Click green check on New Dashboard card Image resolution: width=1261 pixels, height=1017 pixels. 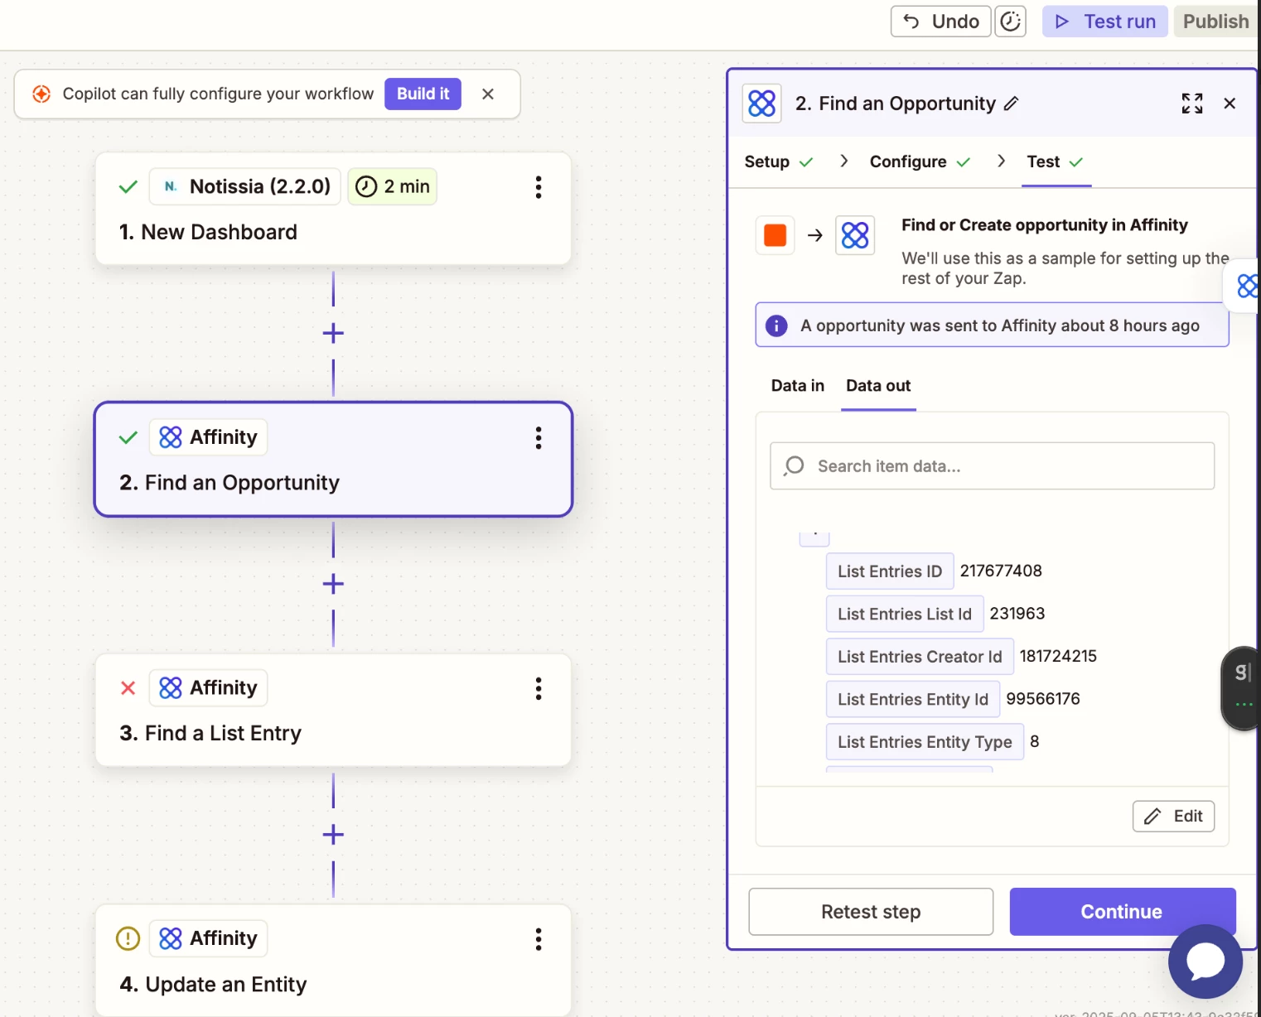pos(128,187)
